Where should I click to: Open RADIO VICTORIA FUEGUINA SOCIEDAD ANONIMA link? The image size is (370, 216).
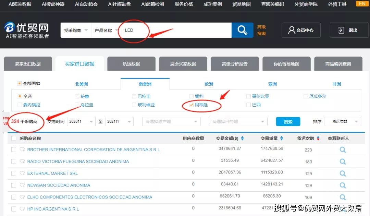point(78,161)
